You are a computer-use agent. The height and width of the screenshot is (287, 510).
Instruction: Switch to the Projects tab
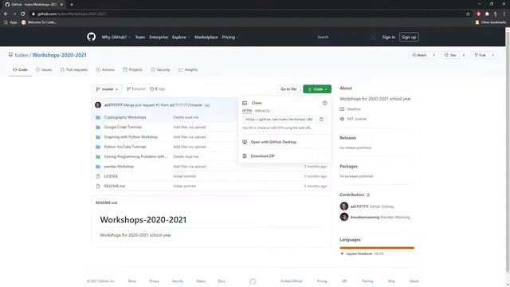click(132, 69)
